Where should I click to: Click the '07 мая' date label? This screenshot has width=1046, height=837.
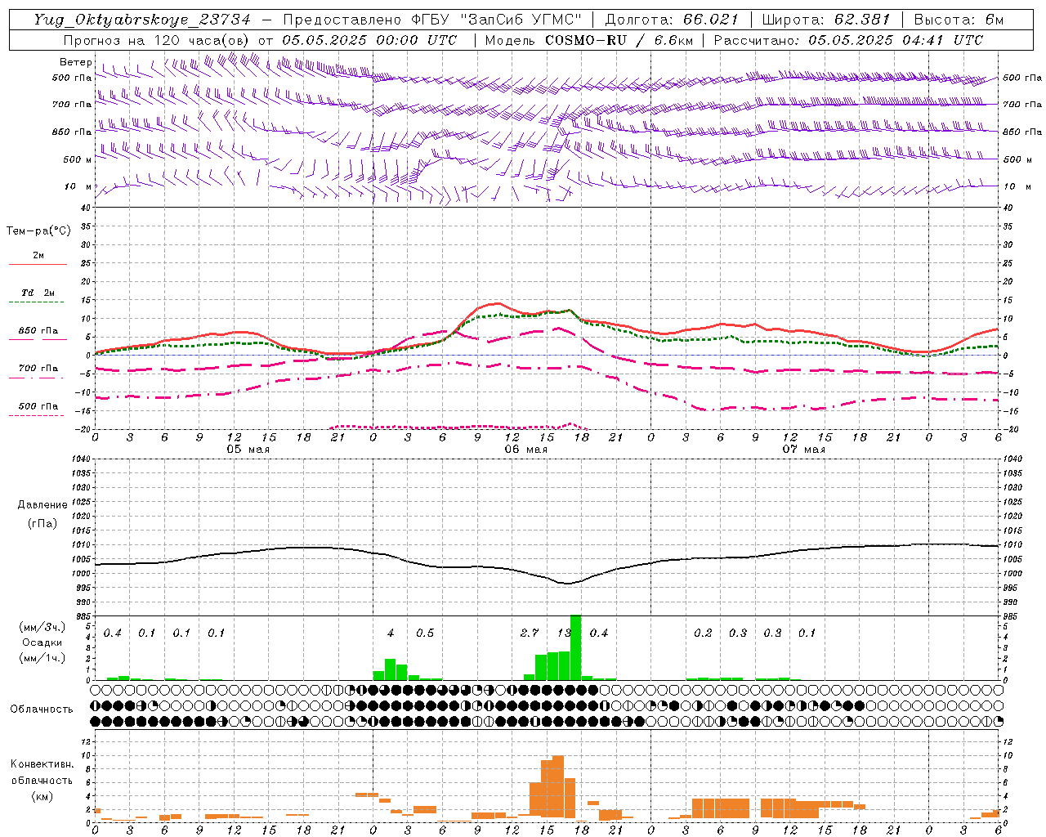point(803,450)
